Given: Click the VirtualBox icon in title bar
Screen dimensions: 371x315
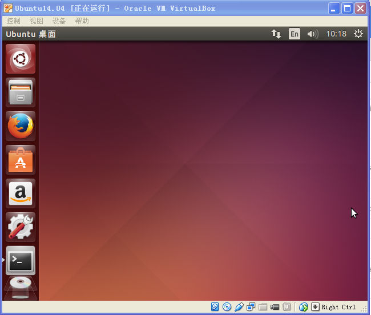Looking at the screenshot, I should [8, 9].
